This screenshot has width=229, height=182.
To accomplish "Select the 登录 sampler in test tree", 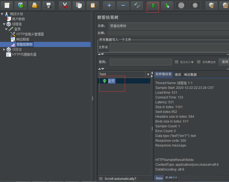I will [x=17, y=29].
